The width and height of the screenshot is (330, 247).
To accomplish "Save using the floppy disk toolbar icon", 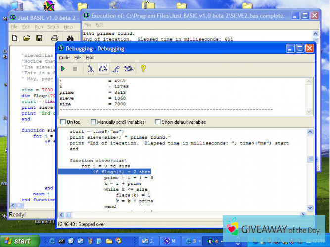I will pos(39,38).
